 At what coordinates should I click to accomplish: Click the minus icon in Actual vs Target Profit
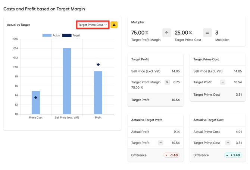[160, 143]
